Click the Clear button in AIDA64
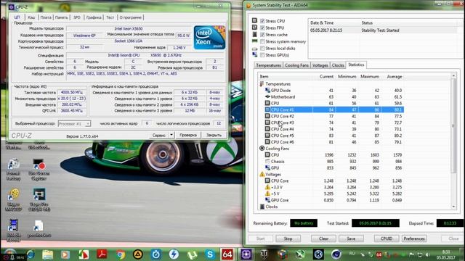 [323, 239]
